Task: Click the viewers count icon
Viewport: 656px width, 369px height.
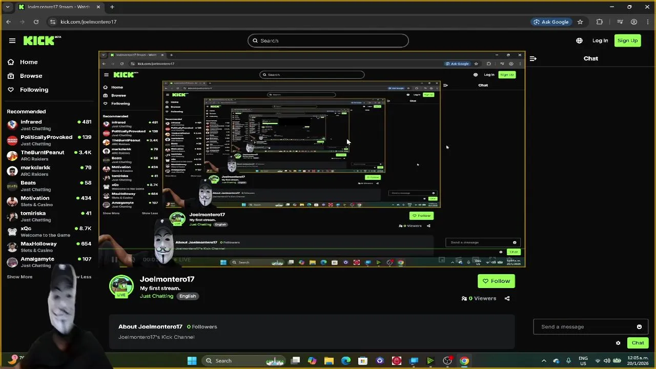Action: coord(464,298)
